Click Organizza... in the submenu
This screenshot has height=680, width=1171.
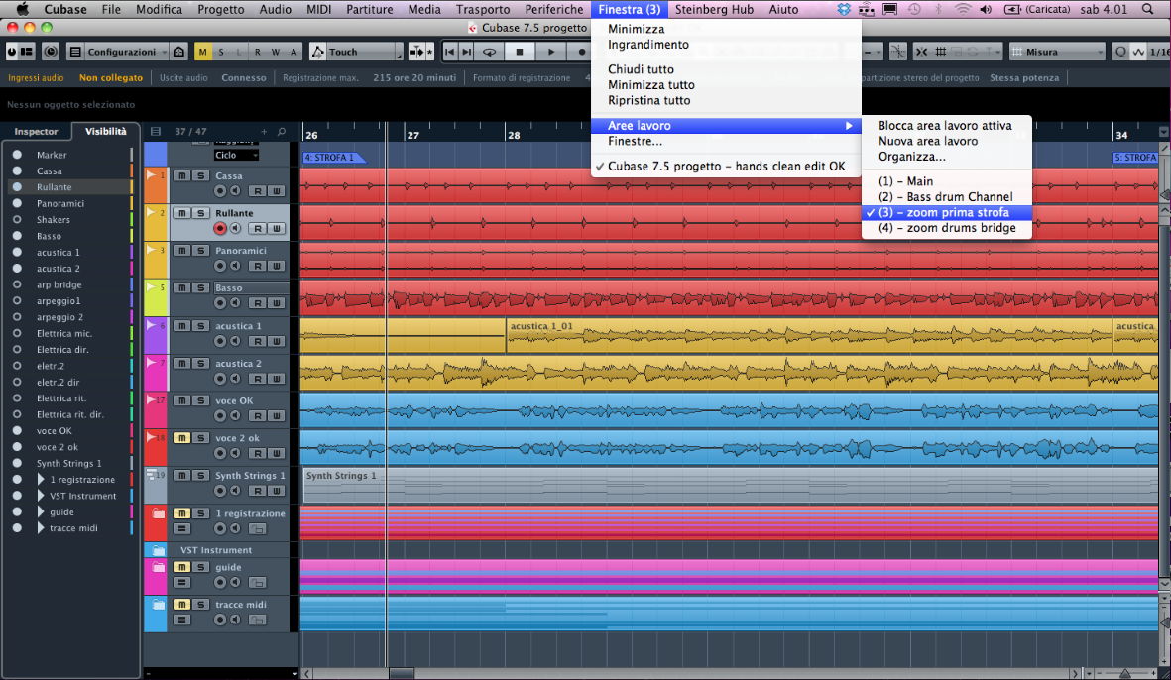(911, 157)
